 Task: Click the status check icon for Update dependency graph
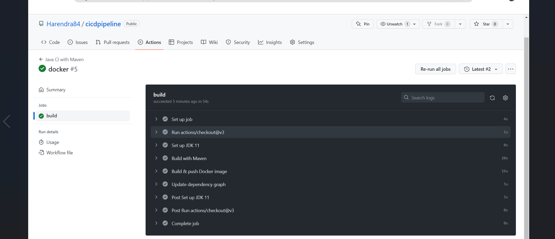(x=165, y=184)
